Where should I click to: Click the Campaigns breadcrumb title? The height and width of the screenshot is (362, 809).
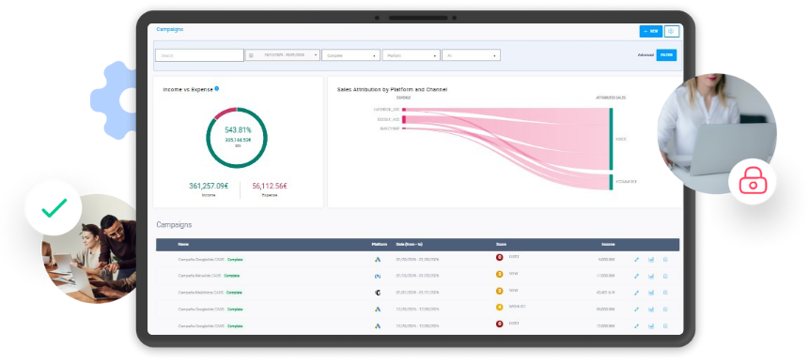point(170,29)
